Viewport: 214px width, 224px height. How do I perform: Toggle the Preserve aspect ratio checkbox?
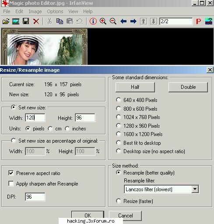coord(11,173)
